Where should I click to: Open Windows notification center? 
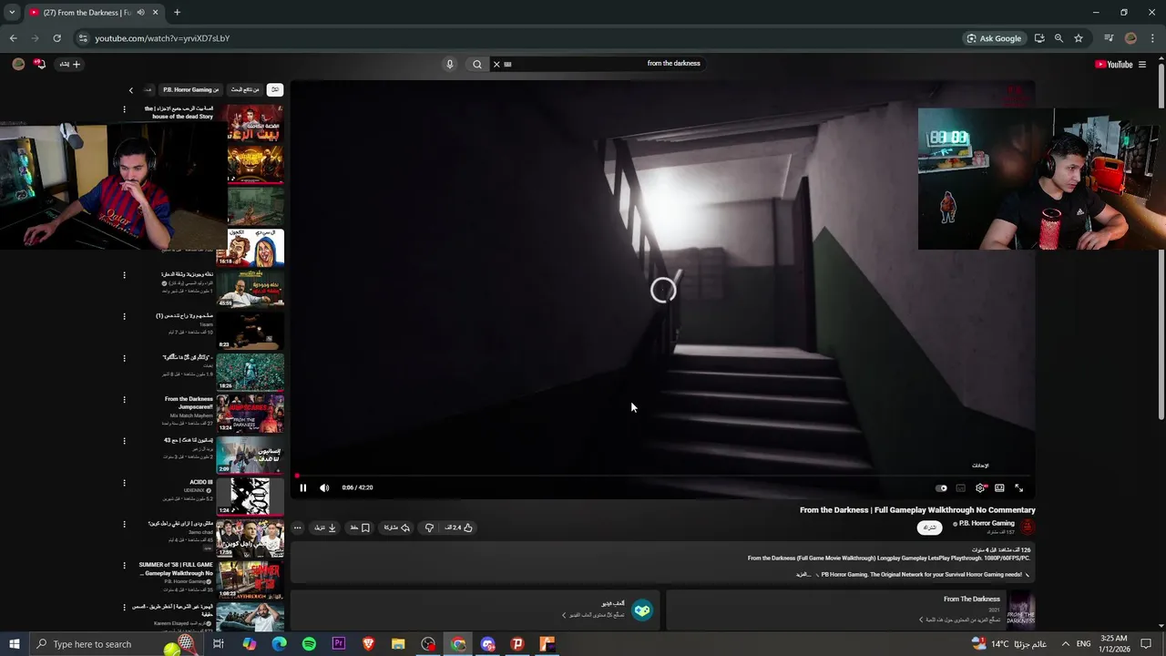click(x=1146, y=644)
